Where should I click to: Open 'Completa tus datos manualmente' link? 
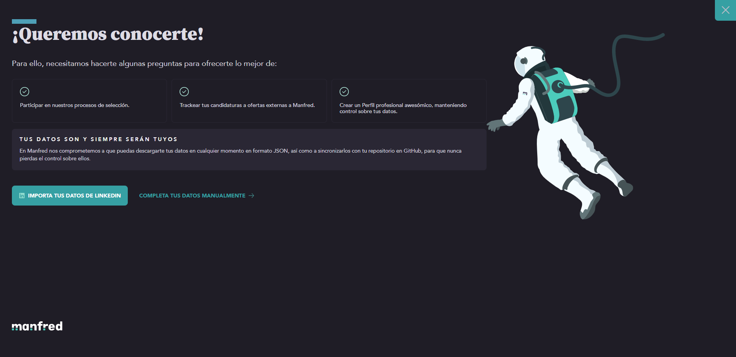[192, 196]
